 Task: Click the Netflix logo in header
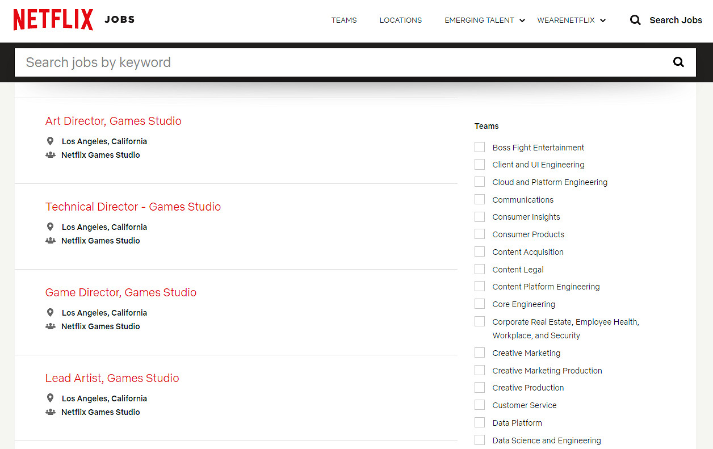(x=53, y=20)
